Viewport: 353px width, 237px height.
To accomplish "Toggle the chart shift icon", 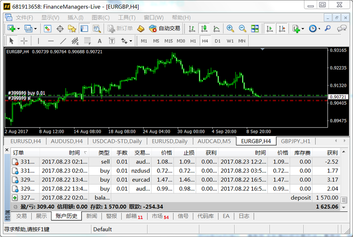I will (282, 28).
